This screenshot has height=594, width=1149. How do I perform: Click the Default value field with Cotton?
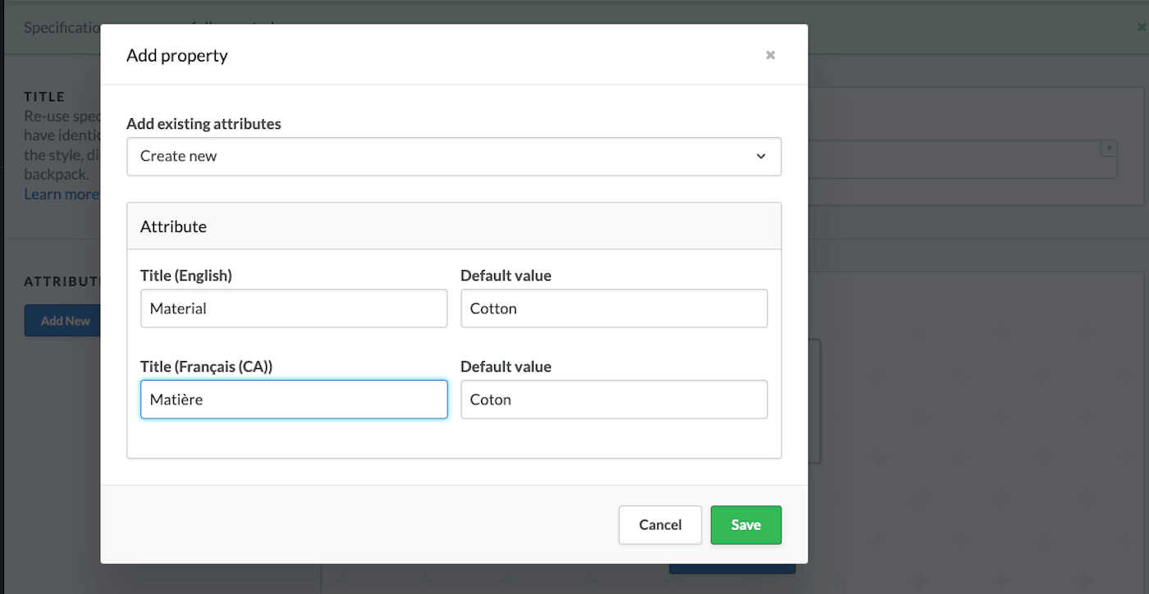click(x=614, y=308)
